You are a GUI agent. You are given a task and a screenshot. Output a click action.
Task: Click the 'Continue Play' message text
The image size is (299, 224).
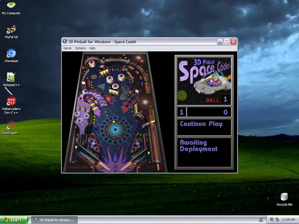coord(201,124)
